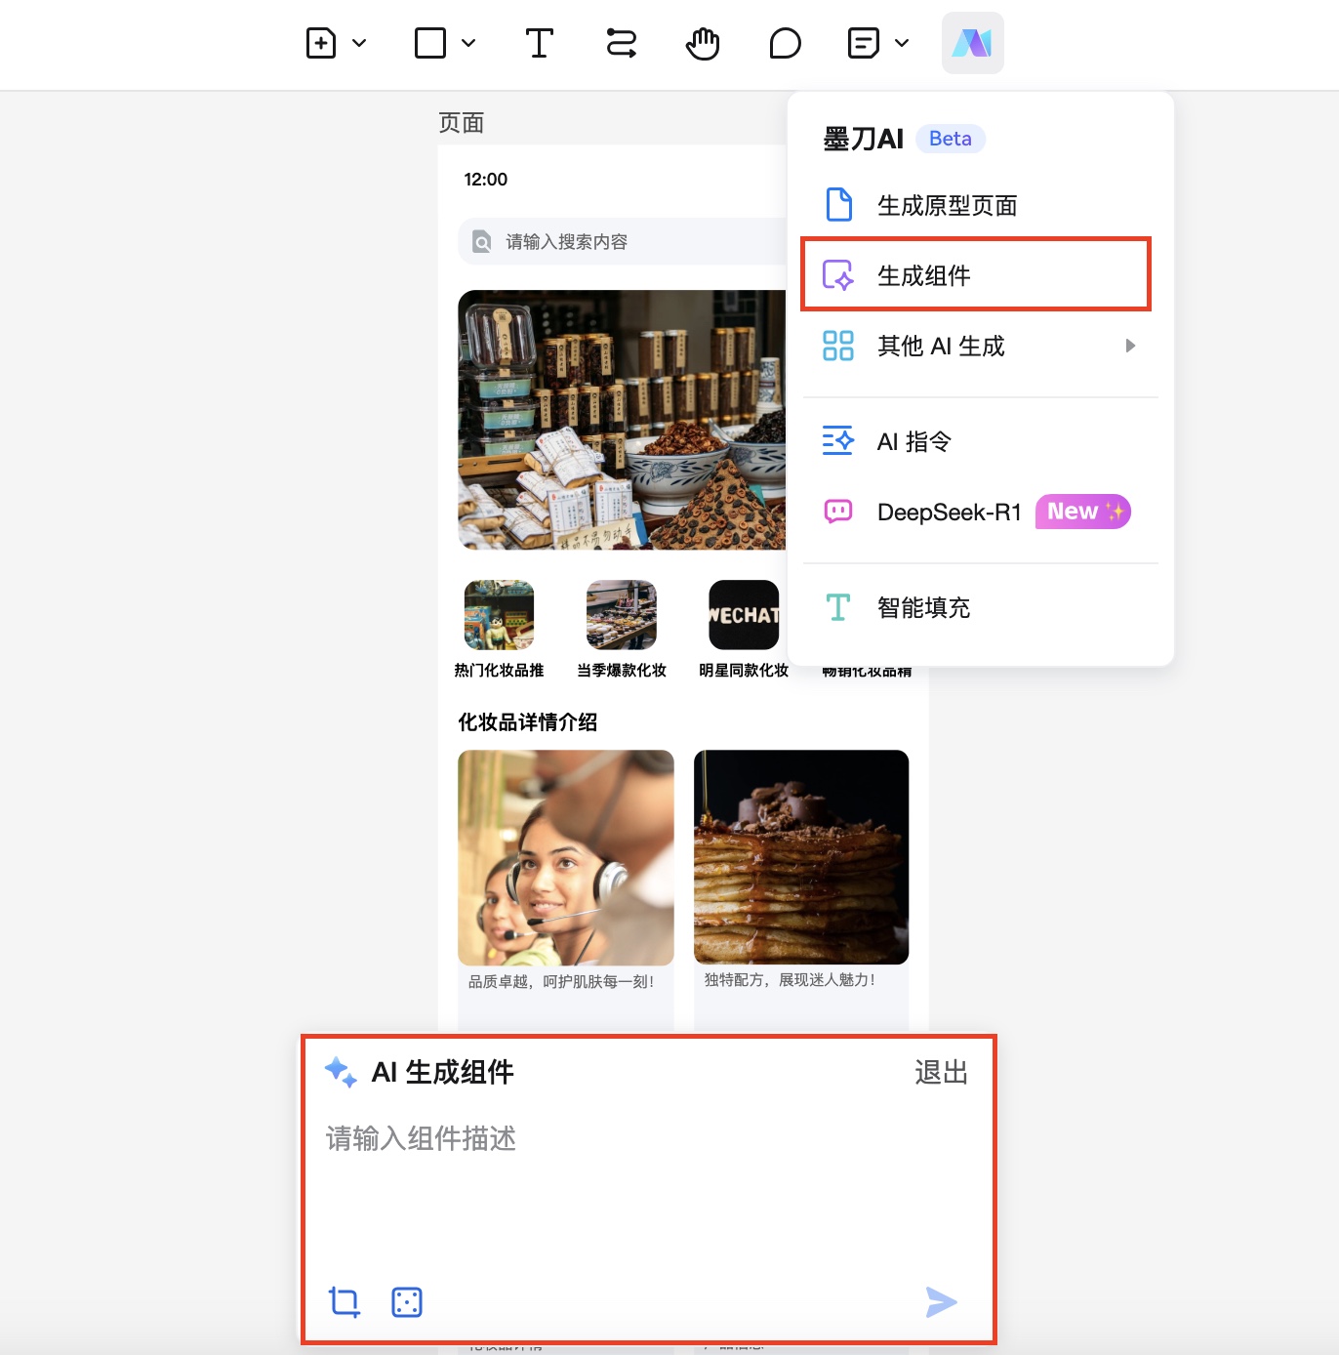Image resolution: width=1339 pixels, height=1355 pixels.
Task: Click the 生成原型页面 page icon
Action: (838, 205)
